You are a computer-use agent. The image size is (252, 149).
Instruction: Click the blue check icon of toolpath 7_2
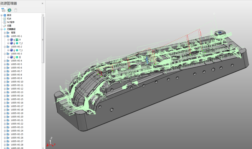11,43
